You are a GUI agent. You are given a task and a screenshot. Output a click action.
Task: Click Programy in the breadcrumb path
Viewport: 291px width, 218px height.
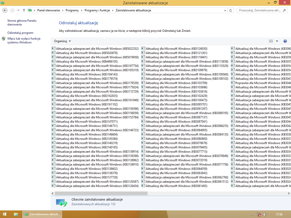click(72, 10)
